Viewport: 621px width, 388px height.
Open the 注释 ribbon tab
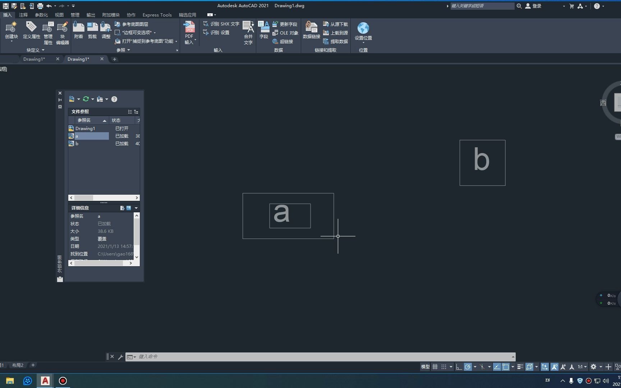pyautogui.click(x=23, y=15)
